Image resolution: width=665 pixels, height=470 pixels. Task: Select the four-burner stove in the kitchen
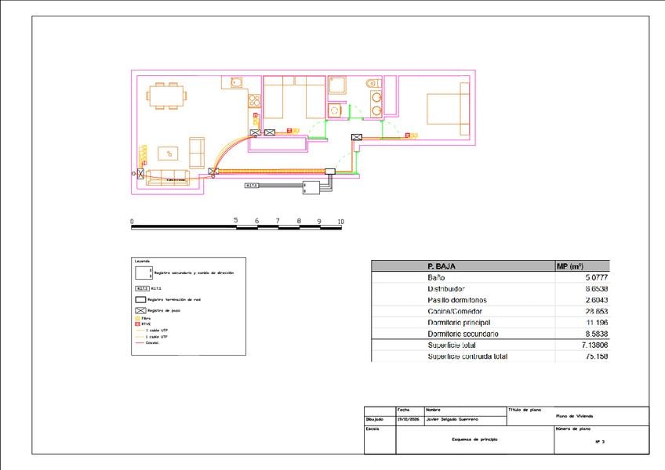pyautogui.click(x=254, y=100)
